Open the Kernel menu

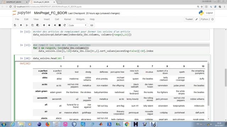coord(67,19)
